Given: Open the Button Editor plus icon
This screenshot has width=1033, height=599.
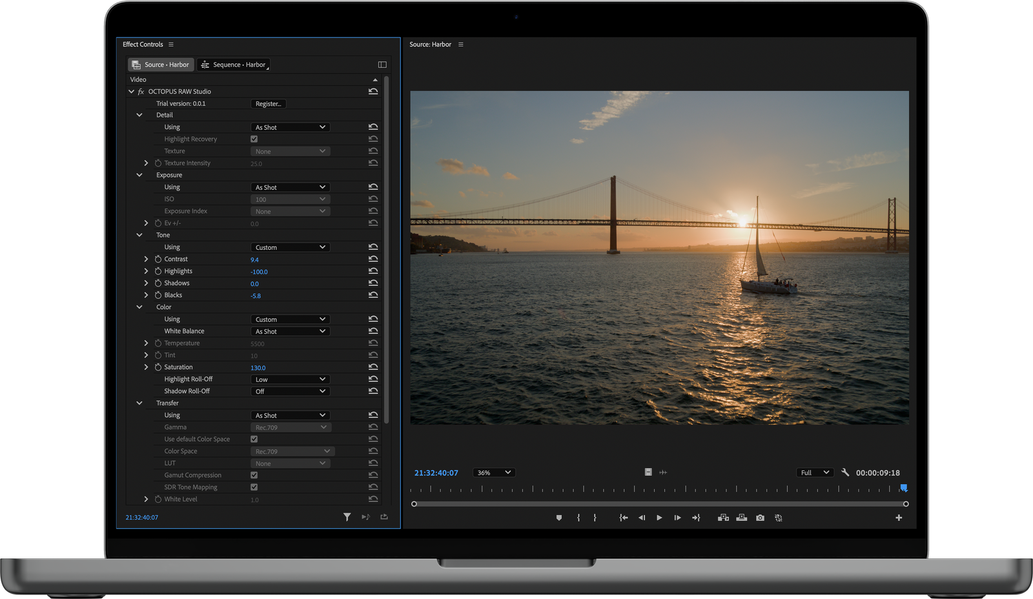Looking at the screenshot, I should [899, 518].
